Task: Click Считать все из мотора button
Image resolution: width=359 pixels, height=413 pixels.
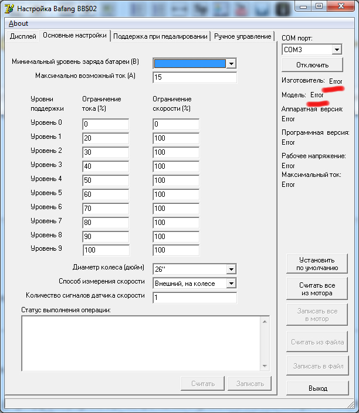Action: (317, 289)
